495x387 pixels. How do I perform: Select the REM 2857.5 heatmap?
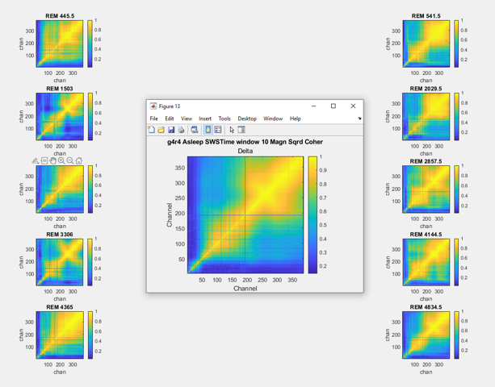point(426,189)
